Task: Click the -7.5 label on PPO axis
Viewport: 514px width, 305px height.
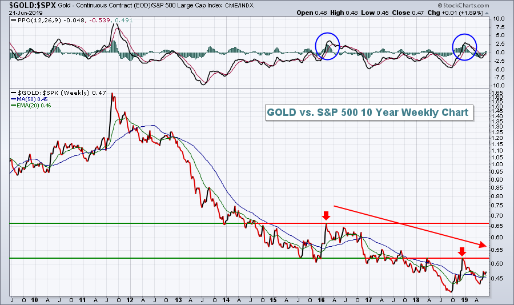Action: click(x=499, y=78)
